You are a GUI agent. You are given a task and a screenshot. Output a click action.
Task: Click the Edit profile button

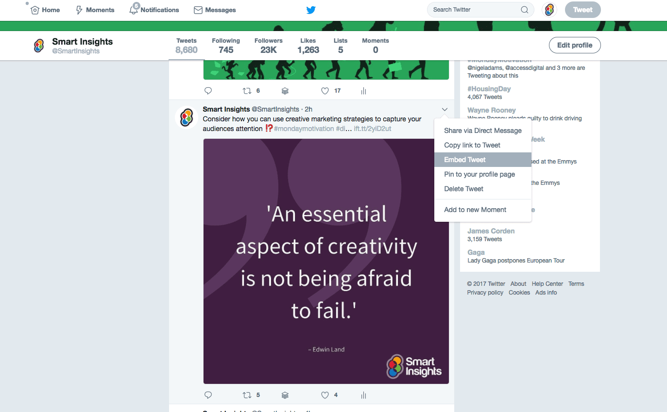coord(574,45)
